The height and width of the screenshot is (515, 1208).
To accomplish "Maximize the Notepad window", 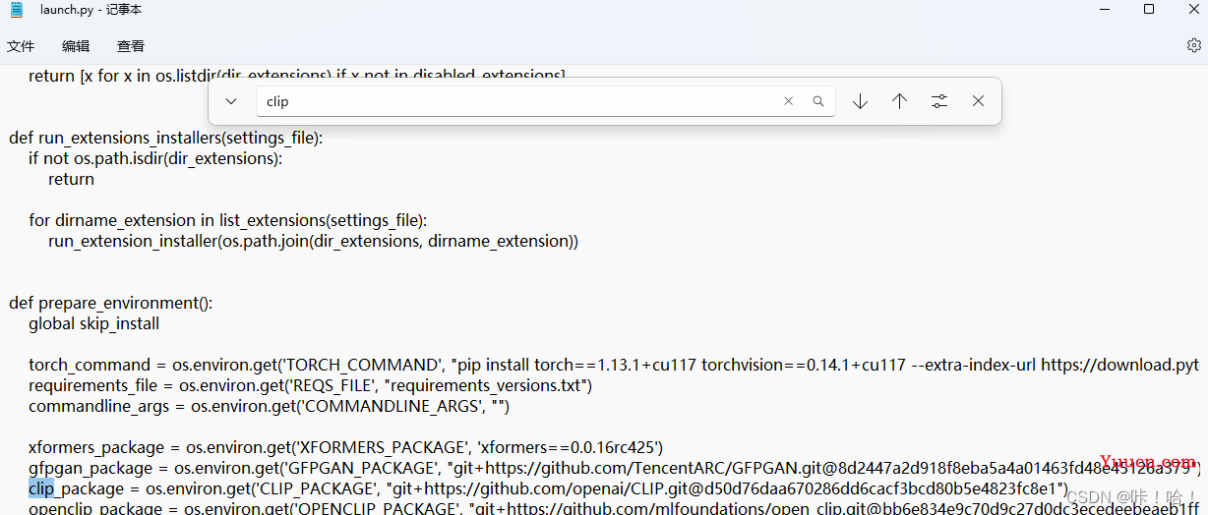I will coord(1148,10).
